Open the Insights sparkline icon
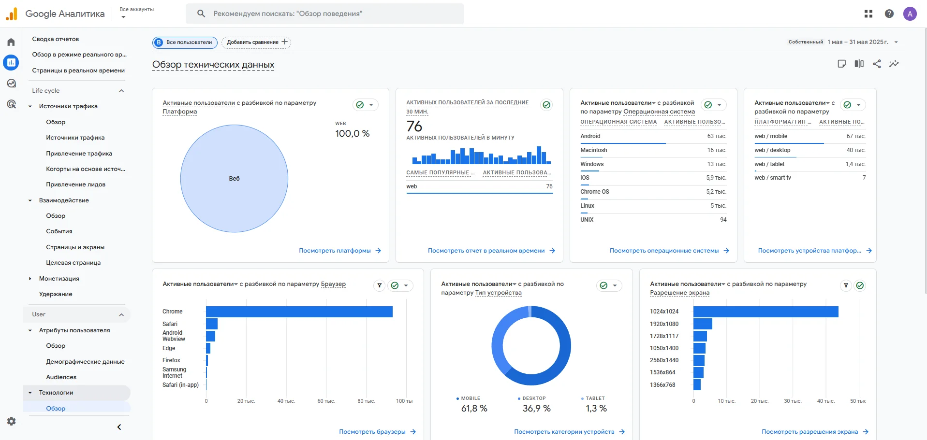Viewport: 927px width, 440px height. click(x=894, y=64)
